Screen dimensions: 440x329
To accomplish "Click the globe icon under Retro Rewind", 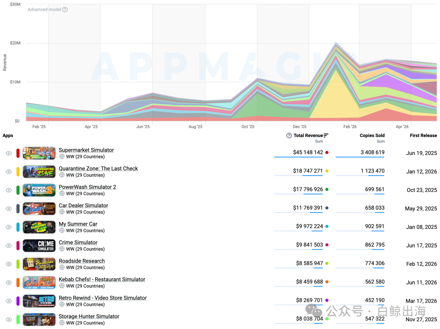I will point(62,305).
